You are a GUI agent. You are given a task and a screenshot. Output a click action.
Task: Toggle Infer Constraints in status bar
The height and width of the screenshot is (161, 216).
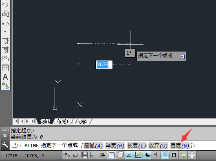click(x=66, y=155)
